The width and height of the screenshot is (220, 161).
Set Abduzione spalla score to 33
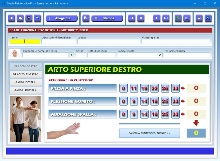(175, 114)
